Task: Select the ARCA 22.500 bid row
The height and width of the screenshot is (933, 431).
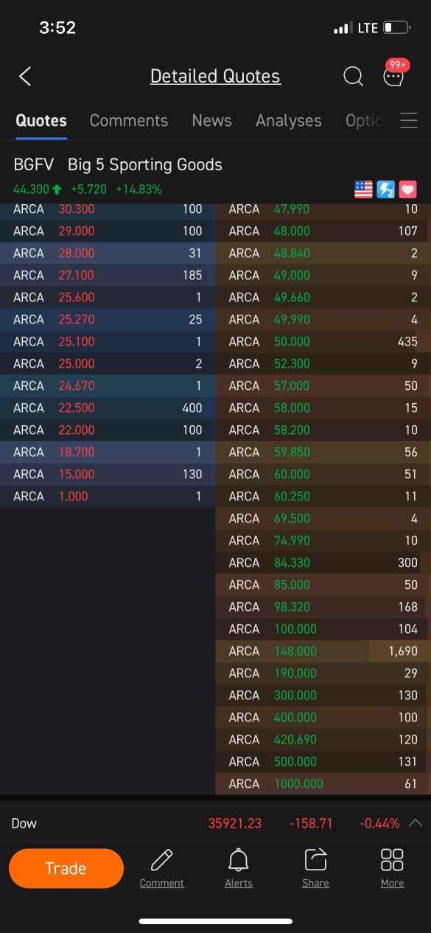Action: click(108, 408)
